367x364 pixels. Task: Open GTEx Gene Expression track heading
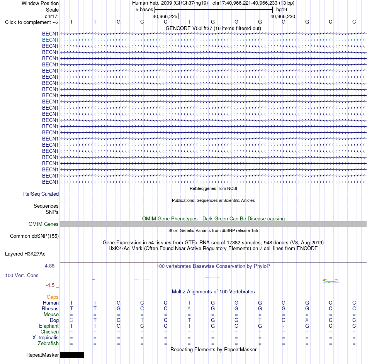pyautogui.click(x=213, y=242)
